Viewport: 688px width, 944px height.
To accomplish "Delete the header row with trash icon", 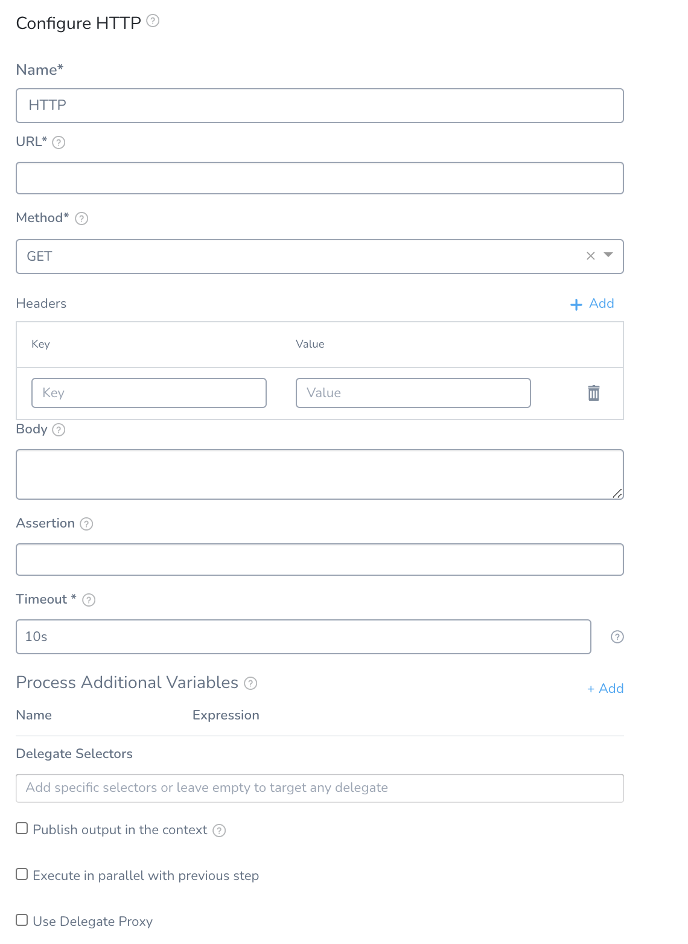I will (x=594, y=393).
